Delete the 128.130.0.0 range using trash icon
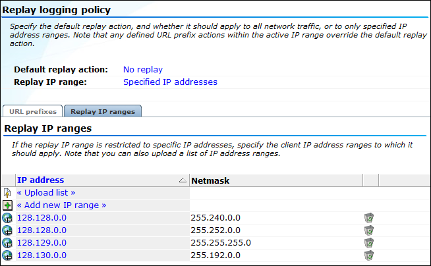431x266 pixels. point(369,255)
